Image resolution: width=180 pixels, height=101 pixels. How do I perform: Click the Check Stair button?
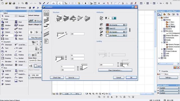coord(57,78)
